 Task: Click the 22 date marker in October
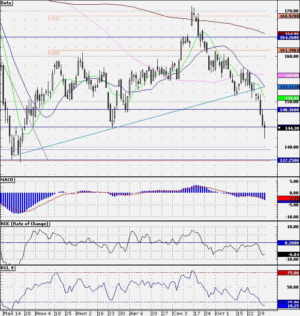[x=250, y=313]
